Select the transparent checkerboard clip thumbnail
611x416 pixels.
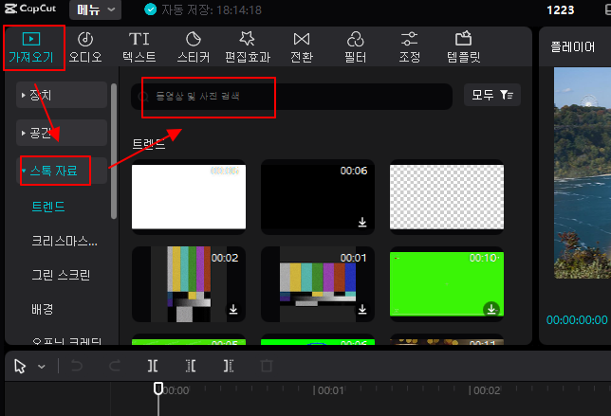click(x=447, y=197)
